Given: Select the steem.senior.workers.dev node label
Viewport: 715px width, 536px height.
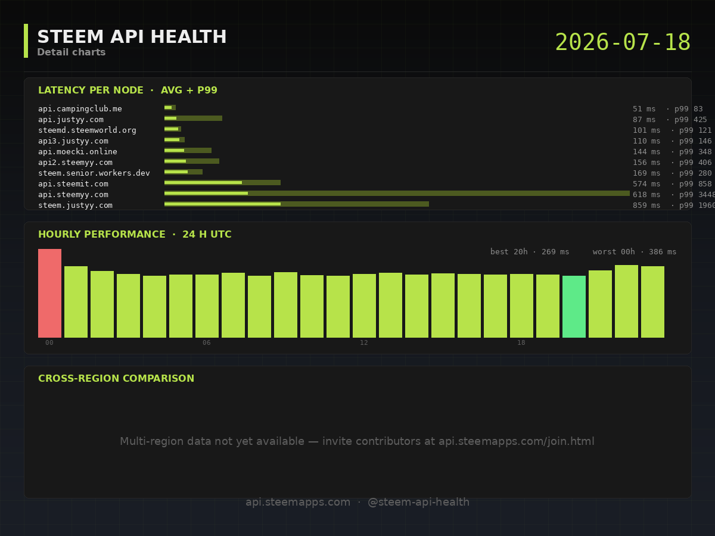Looking at the screenshot, I should (x=94, y=173).
